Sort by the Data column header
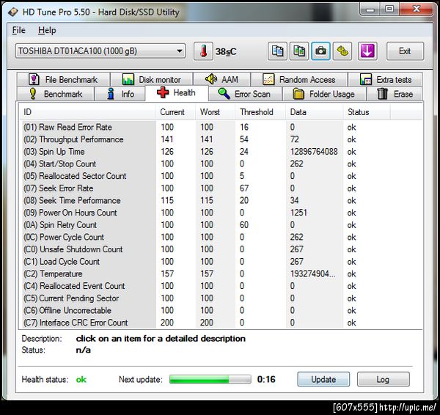Screen dimensions: 440x415 315,112
